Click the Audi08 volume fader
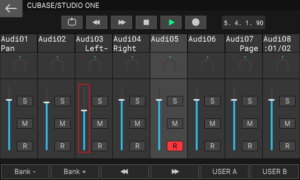The image size is (300, 180). 271,118
